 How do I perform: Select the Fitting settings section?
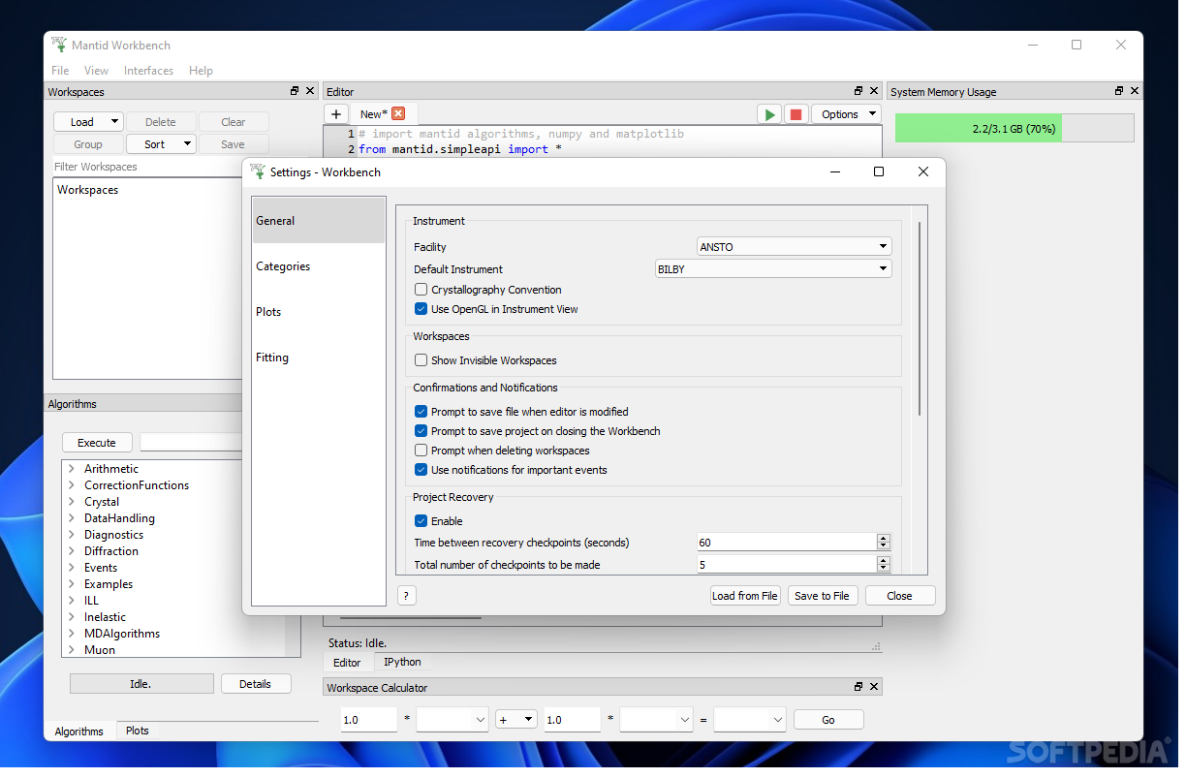coord(318,358)
